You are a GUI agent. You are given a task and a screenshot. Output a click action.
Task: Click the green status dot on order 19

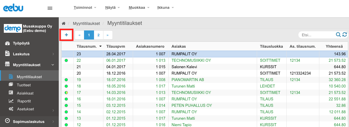tap(66, 80)
